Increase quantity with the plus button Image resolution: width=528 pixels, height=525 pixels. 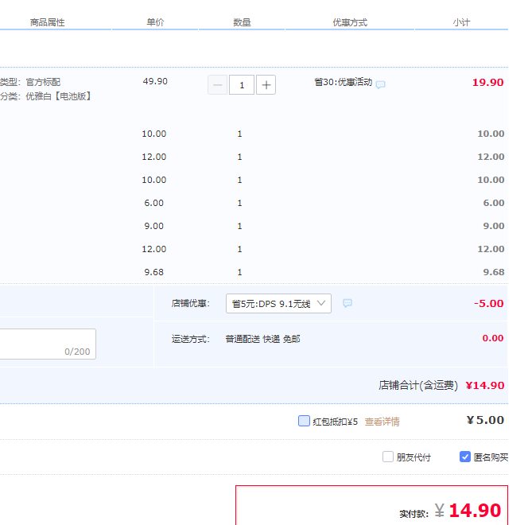point(266,85)
